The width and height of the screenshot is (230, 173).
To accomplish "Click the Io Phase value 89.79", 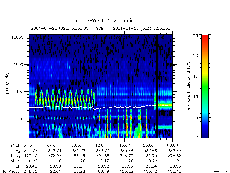I will (103, 171).
